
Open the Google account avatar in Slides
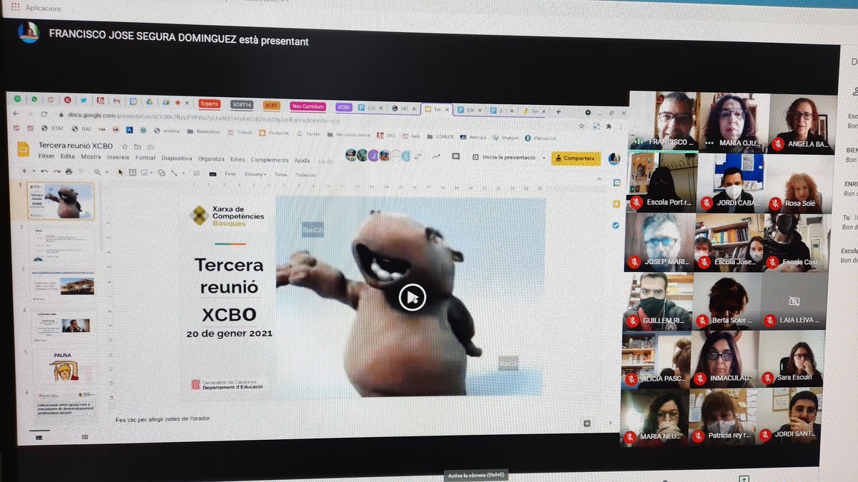click(x=613, y=159)
